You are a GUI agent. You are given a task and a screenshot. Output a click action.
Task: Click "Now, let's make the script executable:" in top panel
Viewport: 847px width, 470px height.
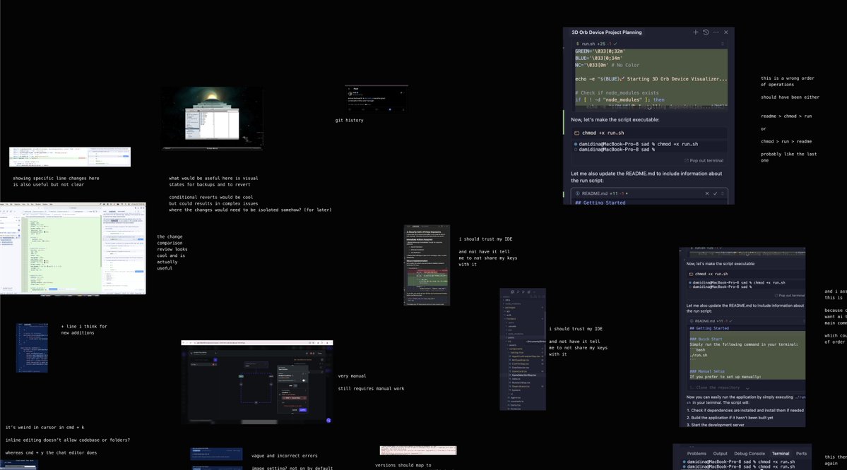point(615,120)
